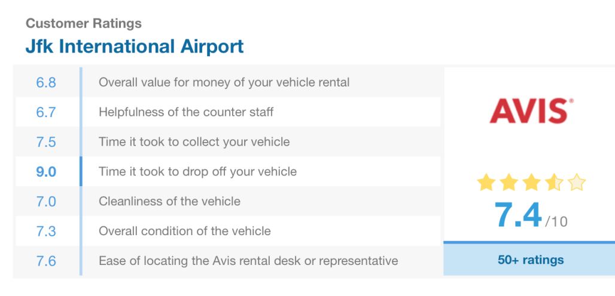615x296 pixels.
Task: Click the first yellow rating star
Action: tap(486, 183)
